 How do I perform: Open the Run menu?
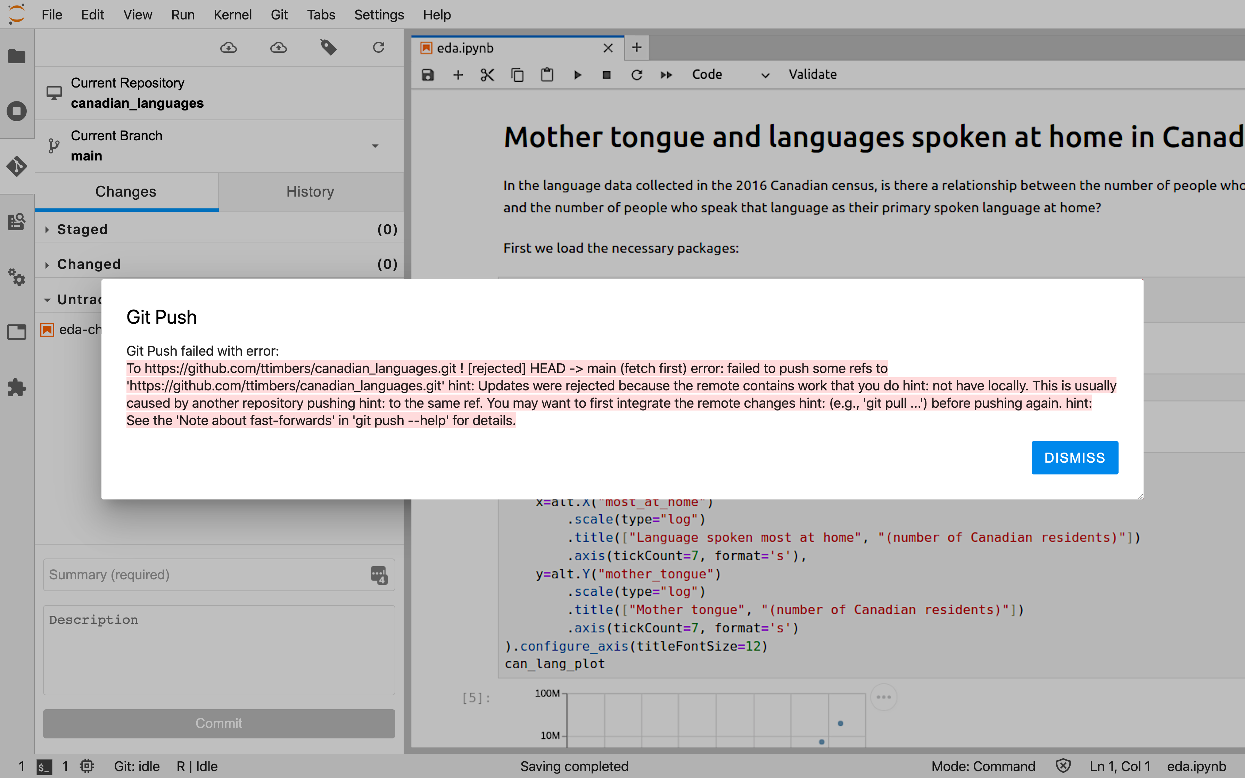pyautogui.click(x=183, y=14)
